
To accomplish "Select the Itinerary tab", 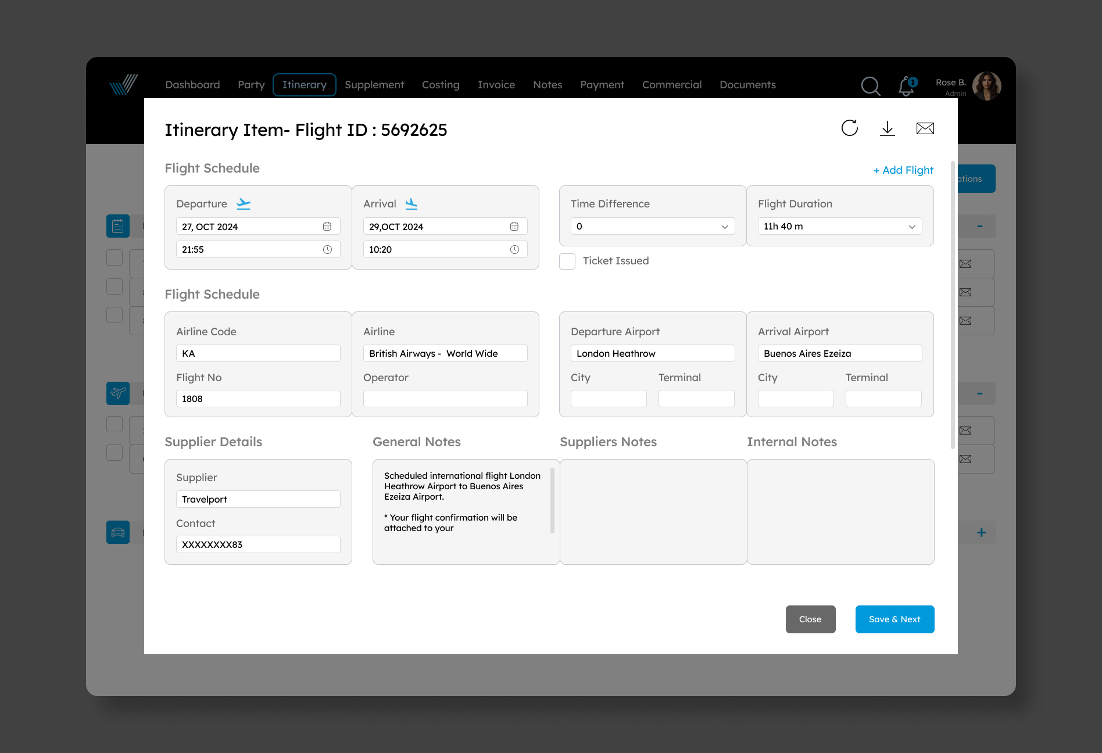I will click(x=305, y=85).
